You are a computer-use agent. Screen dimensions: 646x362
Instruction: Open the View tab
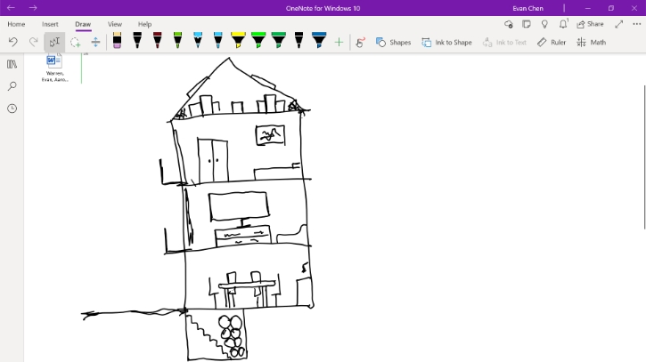pyautogui.click(x=115, y=24)
